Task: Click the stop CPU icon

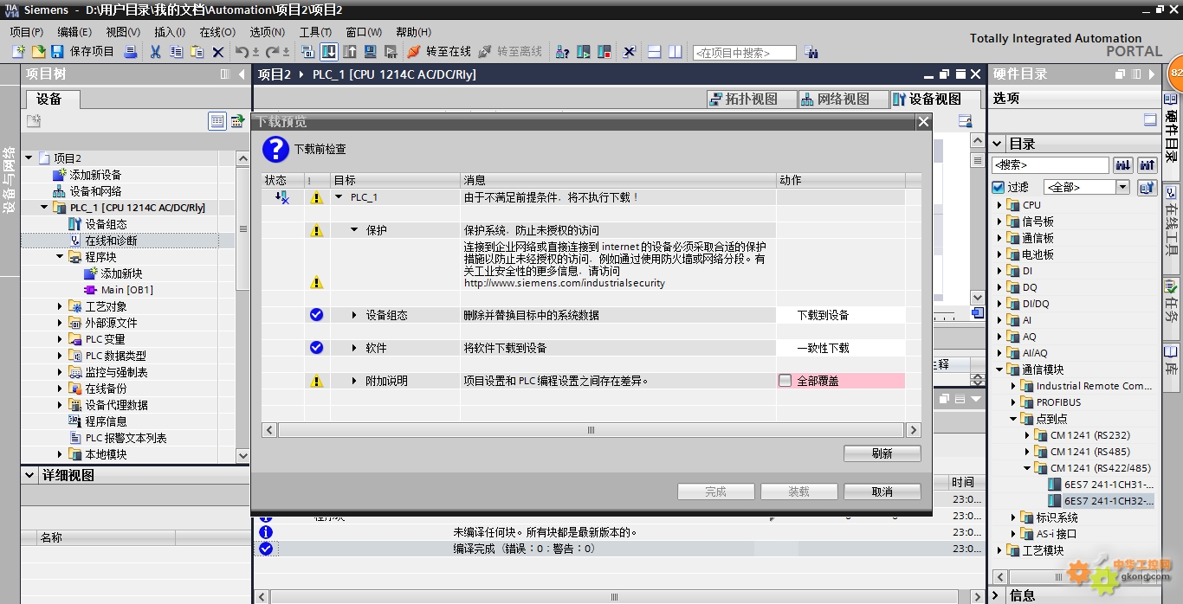Action: [604, 52]
